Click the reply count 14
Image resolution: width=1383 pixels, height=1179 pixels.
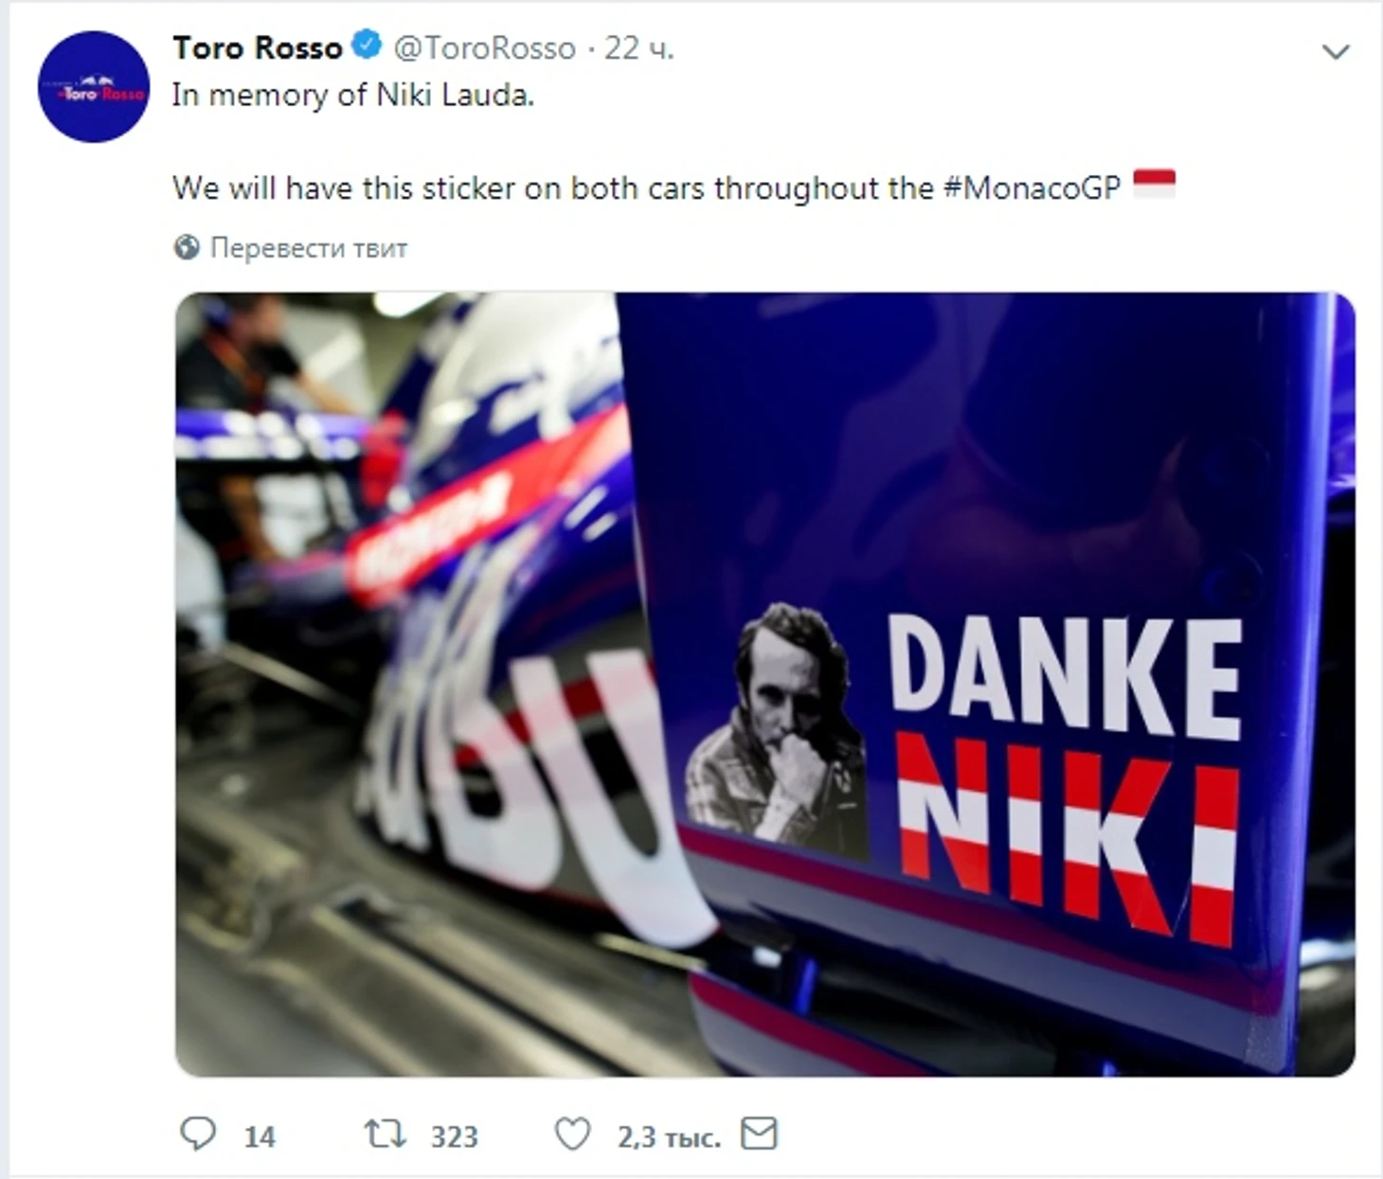[259, 1136]
